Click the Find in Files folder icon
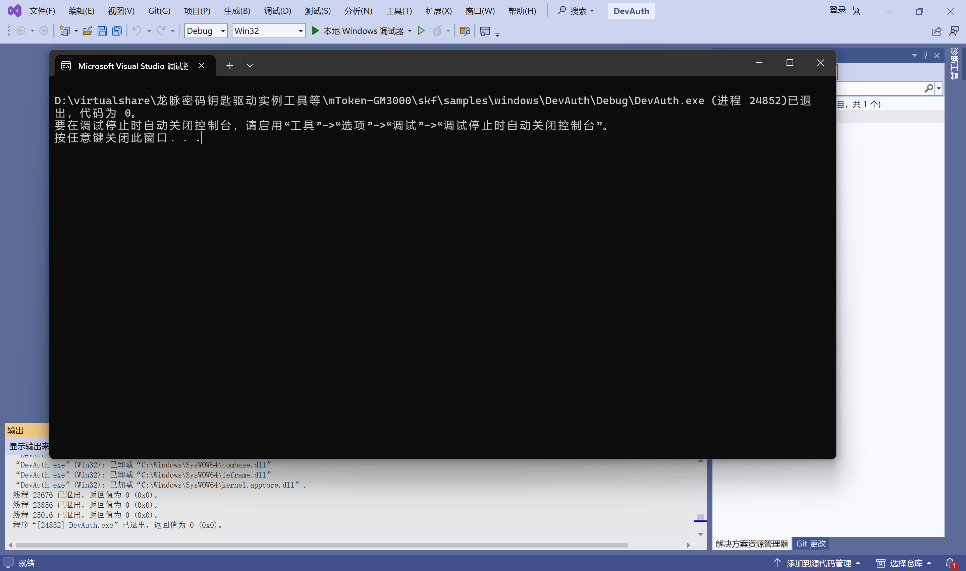Viewport: 966px width, 571px height. [x=465, y=31]
